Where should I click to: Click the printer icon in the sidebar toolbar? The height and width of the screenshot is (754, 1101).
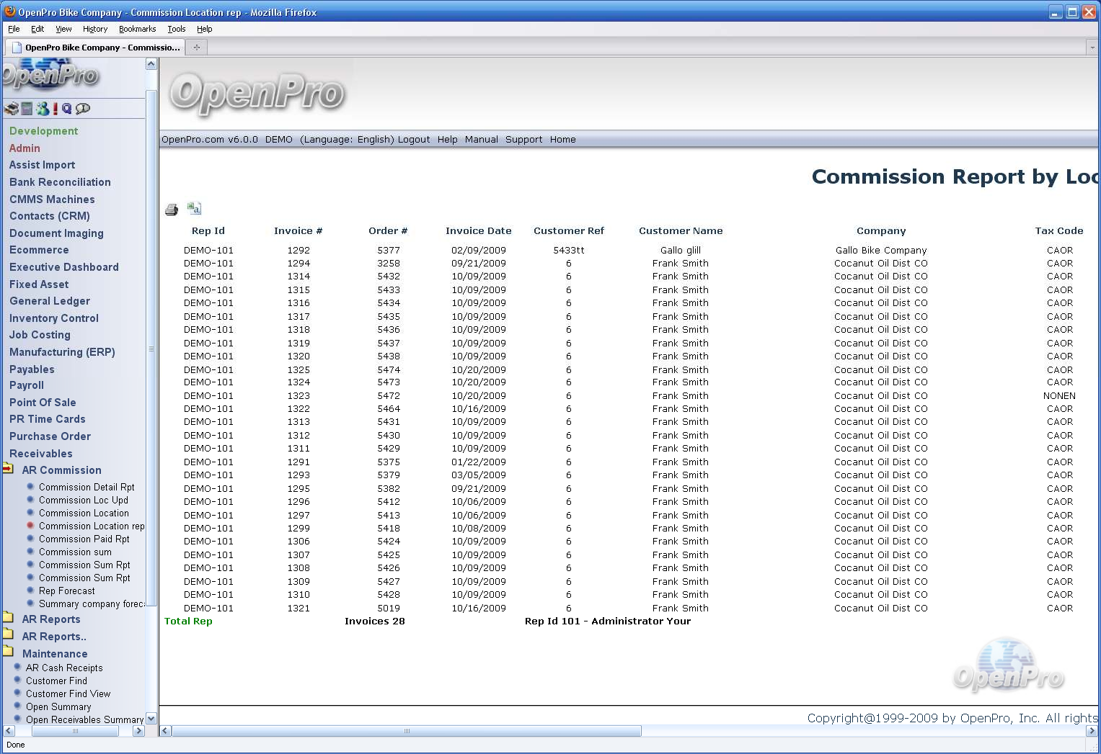point(11,109)
